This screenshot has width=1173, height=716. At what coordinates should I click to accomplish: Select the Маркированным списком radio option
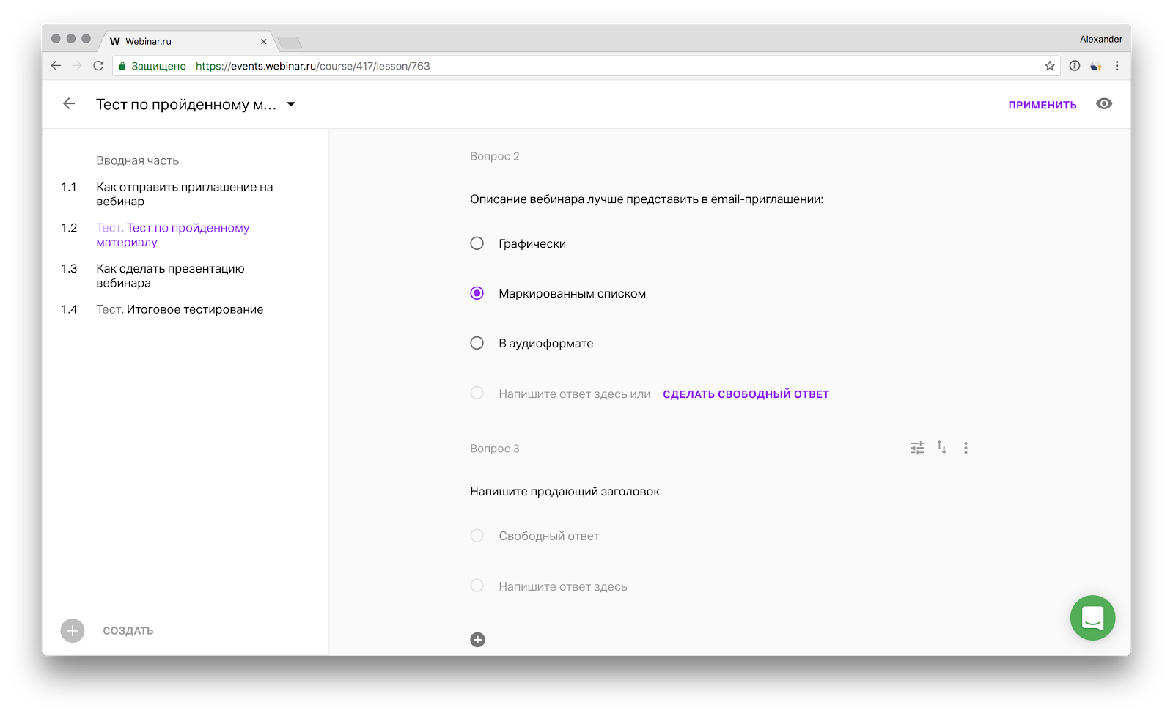coord(477,293)
